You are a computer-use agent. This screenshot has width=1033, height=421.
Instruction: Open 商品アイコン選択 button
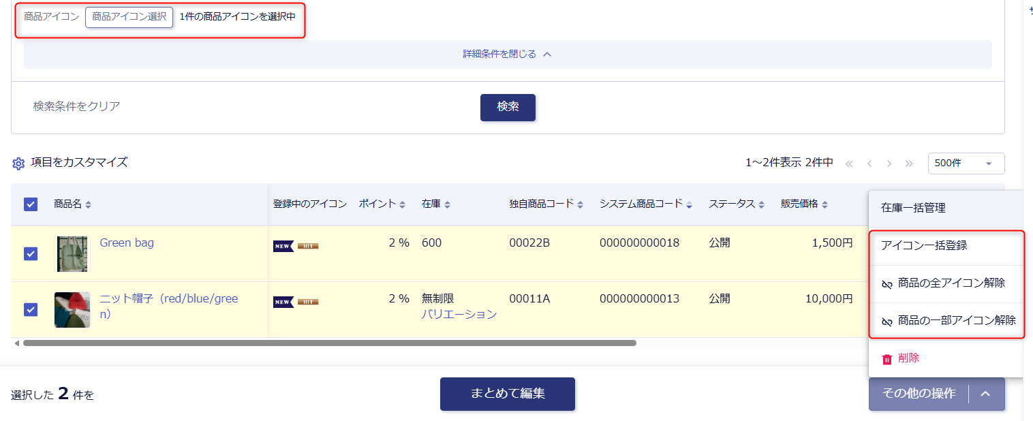pos(129,17)
